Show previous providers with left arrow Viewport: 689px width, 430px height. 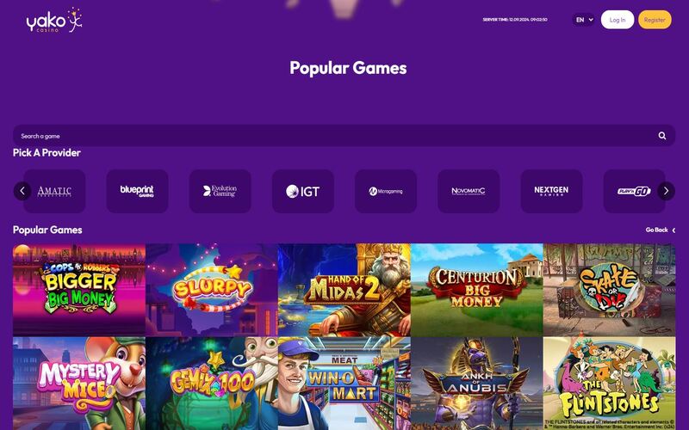22,191
